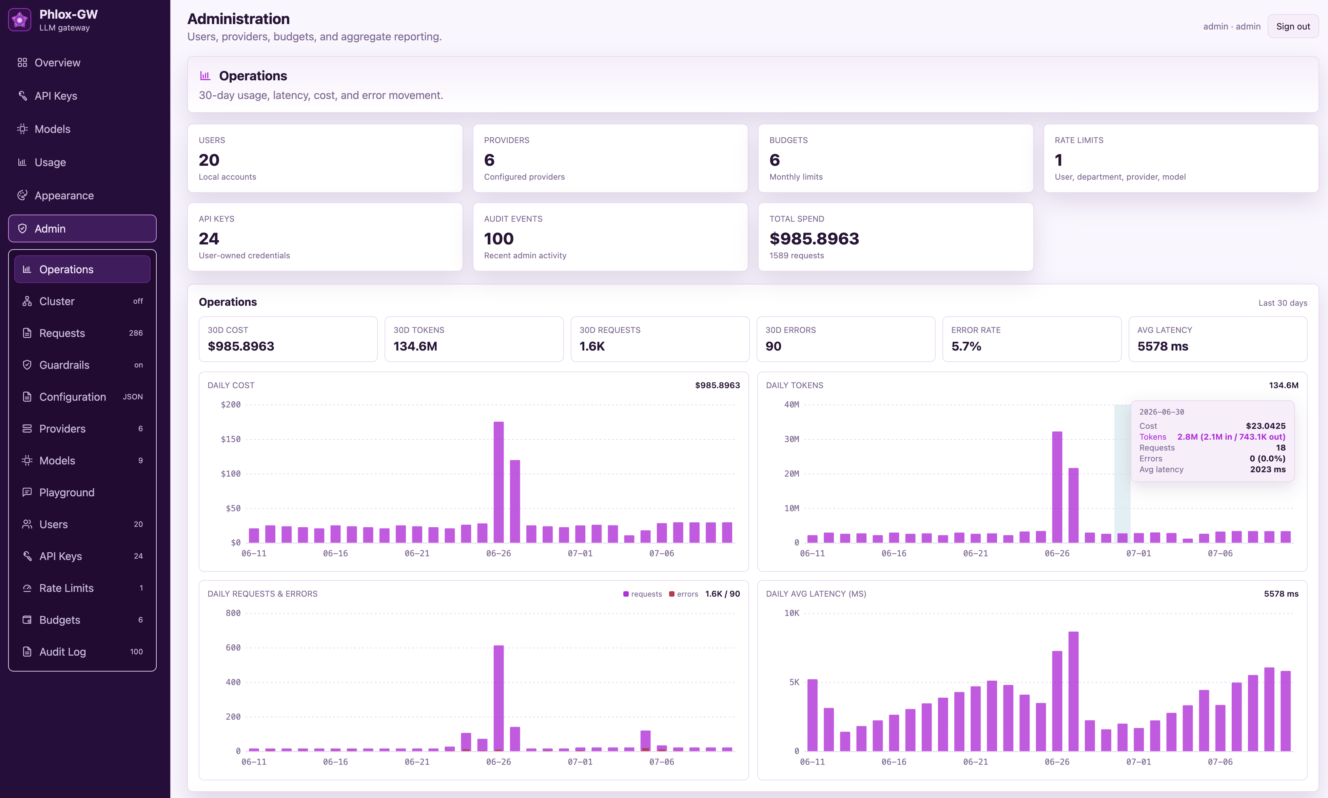Click the Rate Limits gauge icon

pos(27,588)
